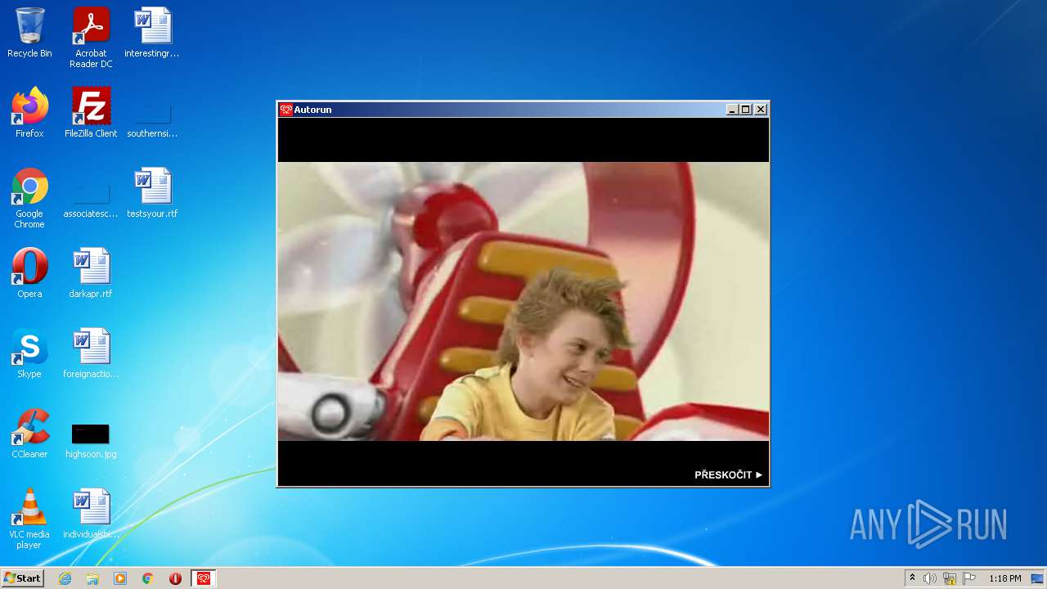
Task: Maximize the Autorun window
Action: click(x=746, y=110)
